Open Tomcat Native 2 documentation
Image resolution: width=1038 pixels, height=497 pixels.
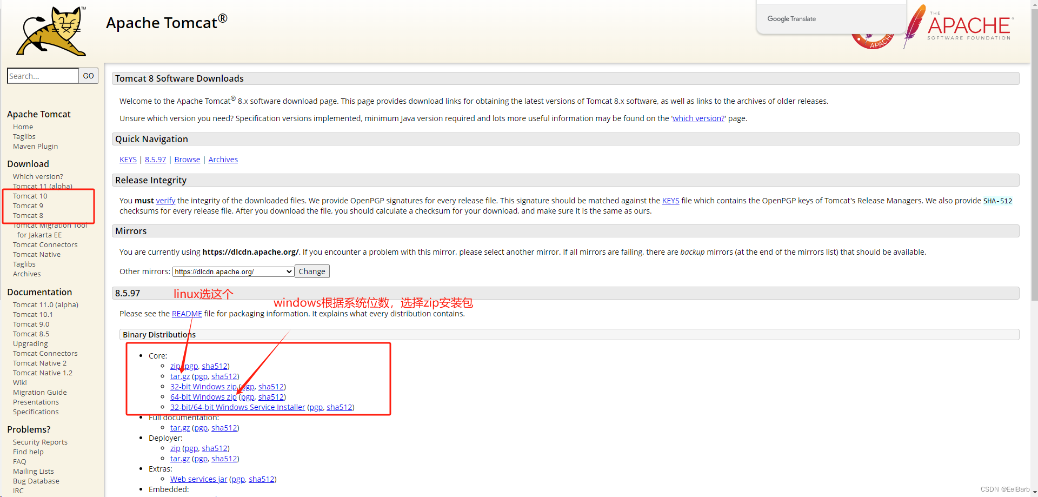[x=40, y=363]
